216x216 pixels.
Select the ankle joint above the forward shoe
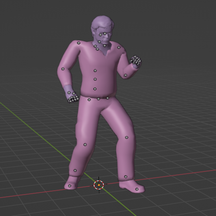tap(126, 177)
